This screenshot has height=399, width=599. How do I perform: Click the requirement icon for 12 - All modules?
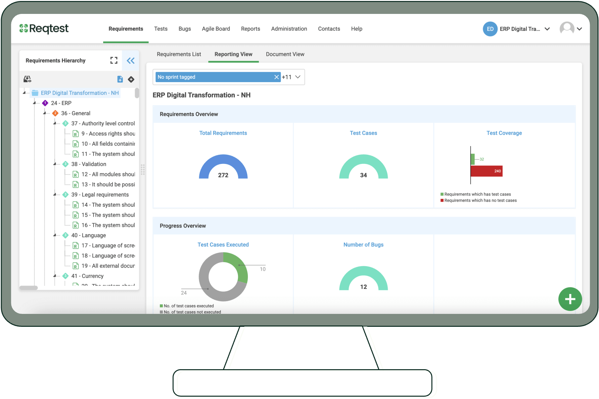click(x=76, y=175)
